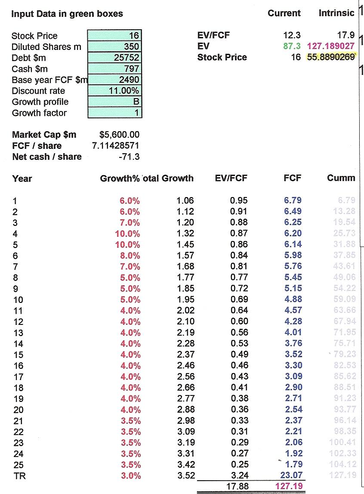The height and width of the screenshot is (494, 364).
Task: Select the highlighted intrinsic price 55.8890269
Action: (331, 57)
